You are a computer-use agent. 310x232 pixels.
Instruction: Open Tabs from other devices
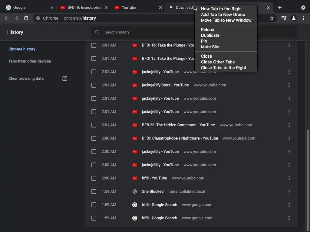click(x=30, y=61)
